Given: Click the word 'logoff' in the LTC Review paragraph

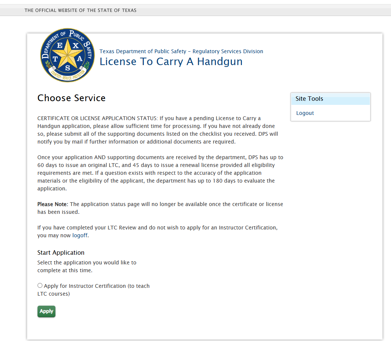Looking at the screenshot, I should coord(80,235).
